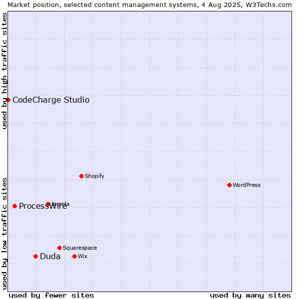Click the 'used by low traffic sites' label

point(4,234)
